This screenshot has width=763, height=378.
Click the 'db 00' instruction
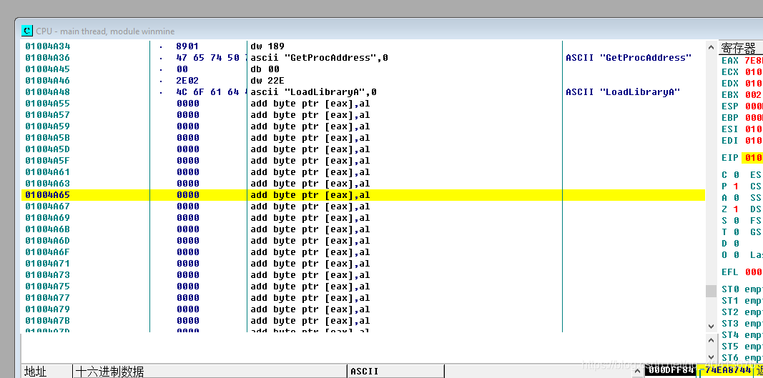click(265, 69)
